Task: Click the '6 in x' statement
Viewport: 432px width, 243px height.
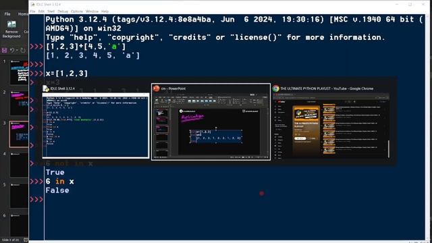Action: pyautogui.click(x=60, y=182)
